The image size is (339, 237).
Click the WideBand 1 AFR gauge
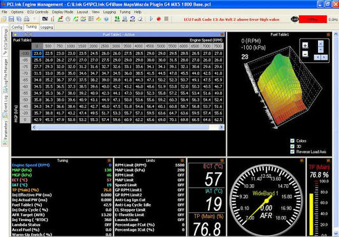(x=266, y=200)
